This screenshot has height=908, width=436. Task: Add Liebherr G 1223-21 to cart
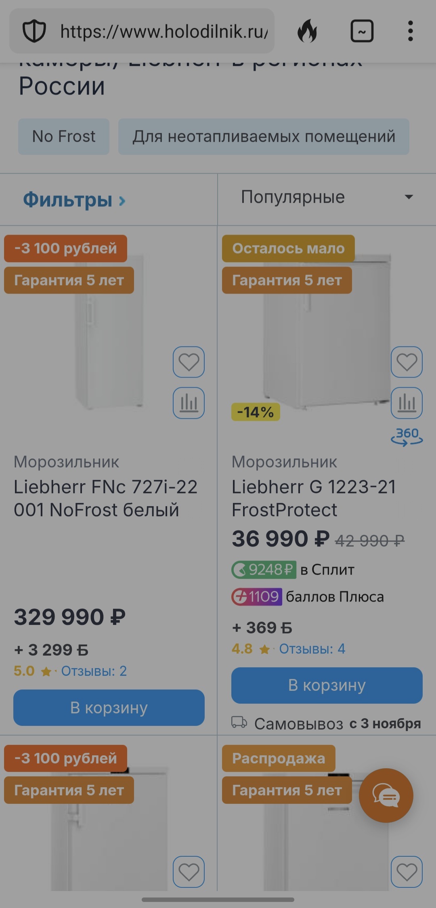click(327, 685)
